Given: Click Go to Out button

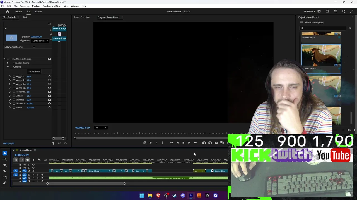Looking at the screenshot, I should (195, 143).
